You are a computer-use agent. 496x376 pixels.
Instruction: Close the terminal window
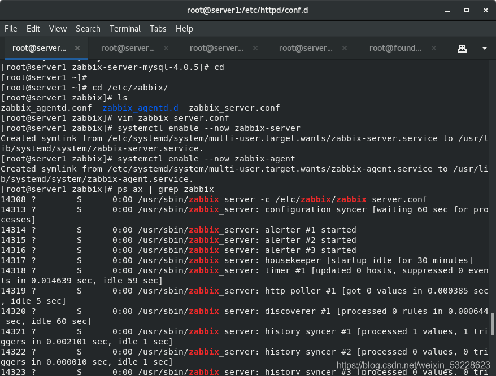pos(486,10)
